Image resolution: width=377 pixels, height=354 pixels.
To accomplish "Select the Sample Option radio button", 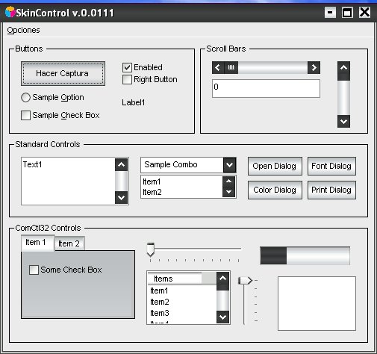I will tap(25, 97).
